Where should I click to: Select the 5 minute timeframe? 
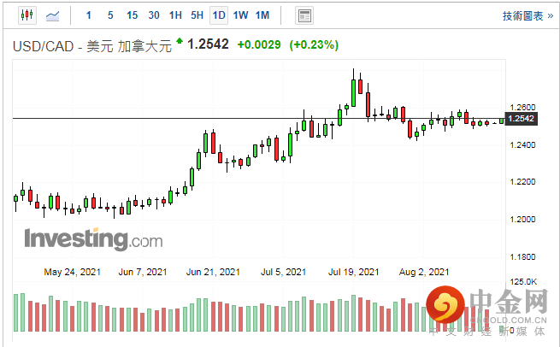110,15
